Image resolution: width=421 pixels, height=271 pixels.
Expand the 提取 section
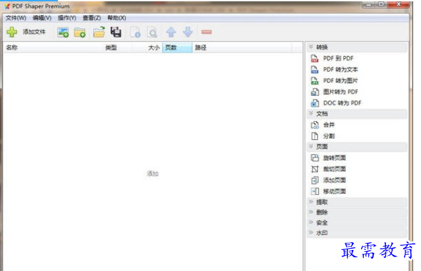coord(357,202)
